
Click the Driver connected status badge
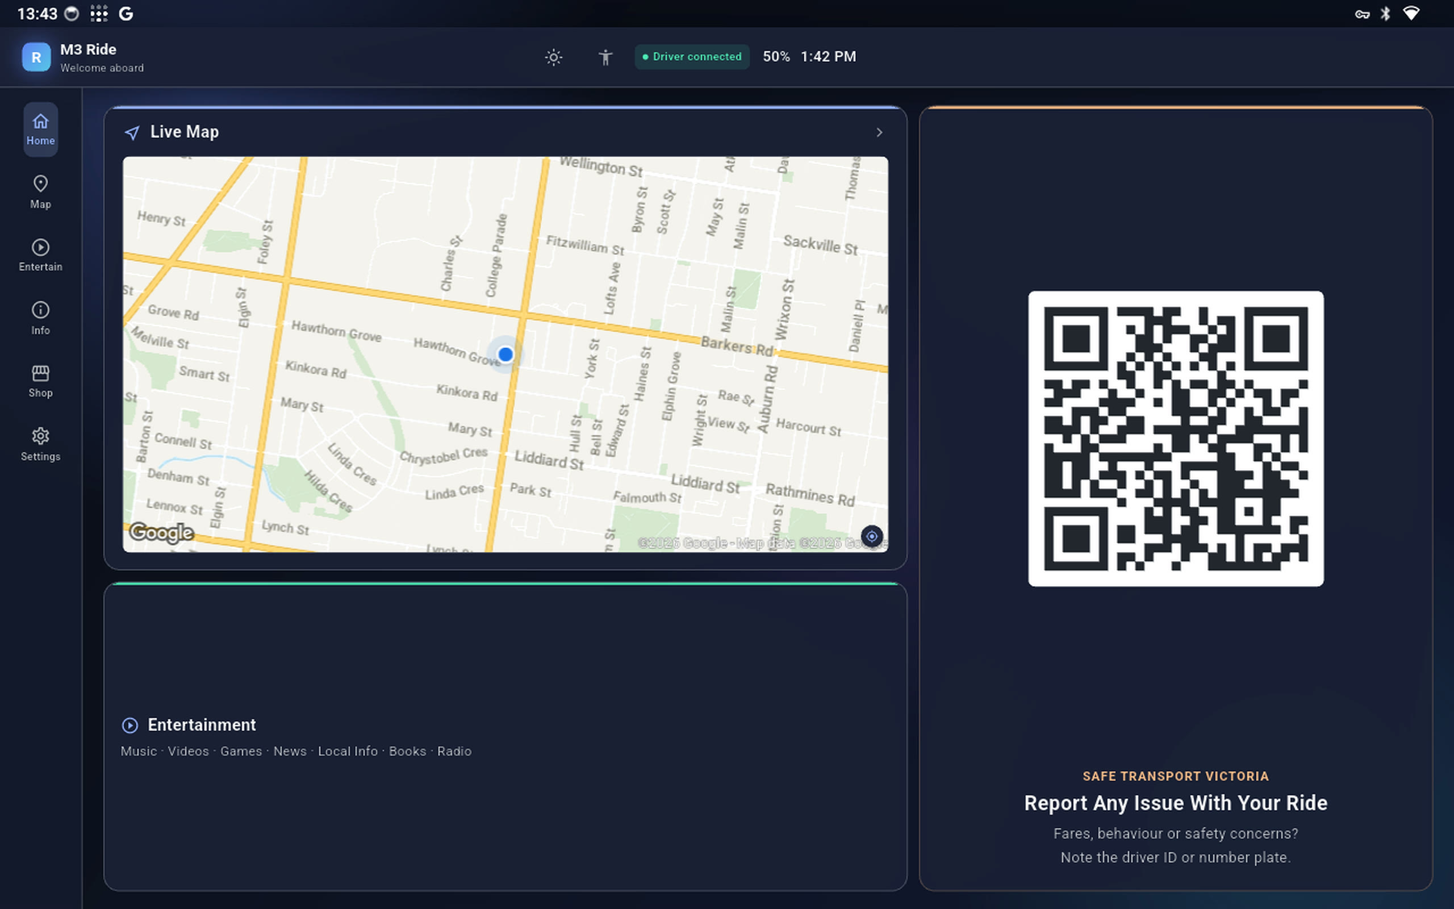(692, 56)
